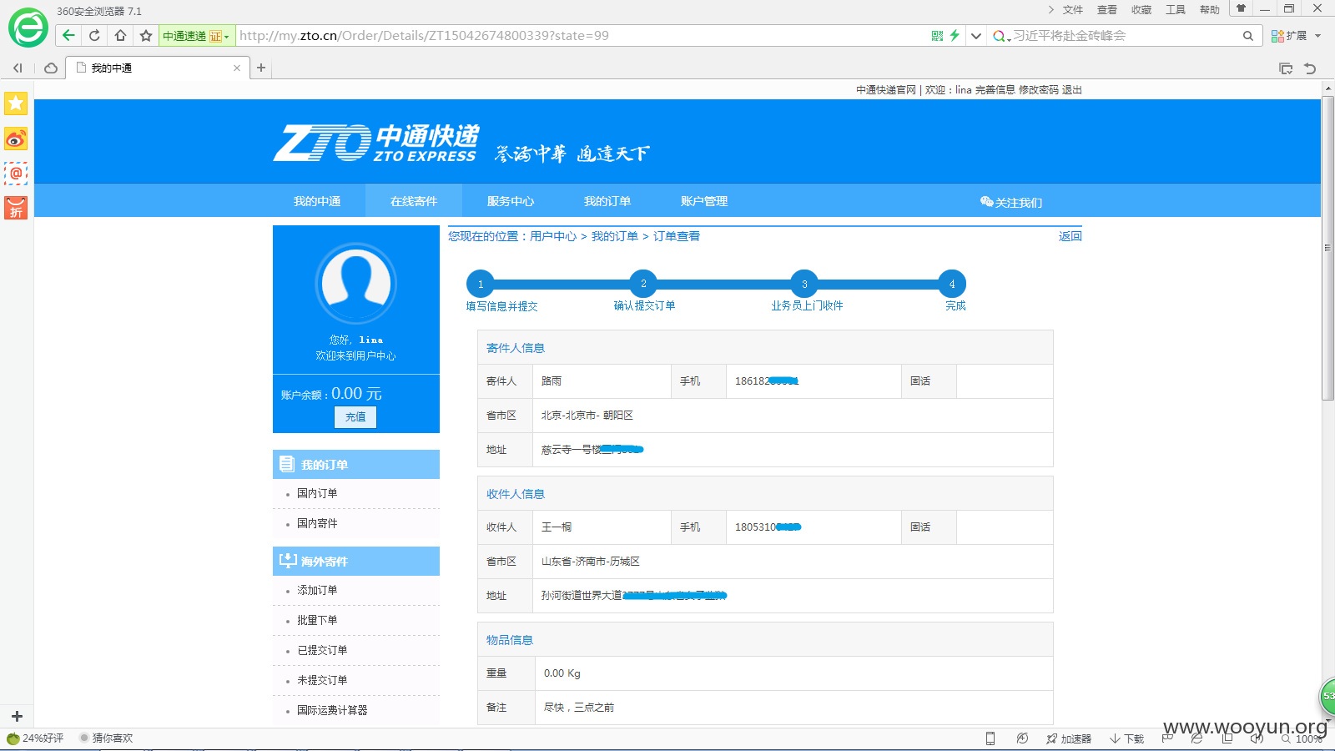1335x751 pixels.
Task: Click the magnifier search button
Action: click(x=1248, y=36)
